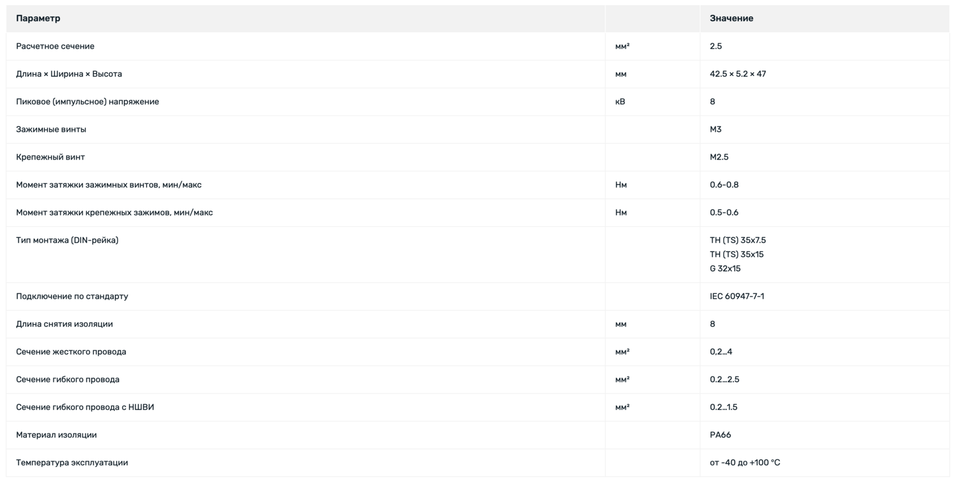961x486 pixels.
Task: Select the "Зажимные винты" row label
Action: (x=51, y=129)
